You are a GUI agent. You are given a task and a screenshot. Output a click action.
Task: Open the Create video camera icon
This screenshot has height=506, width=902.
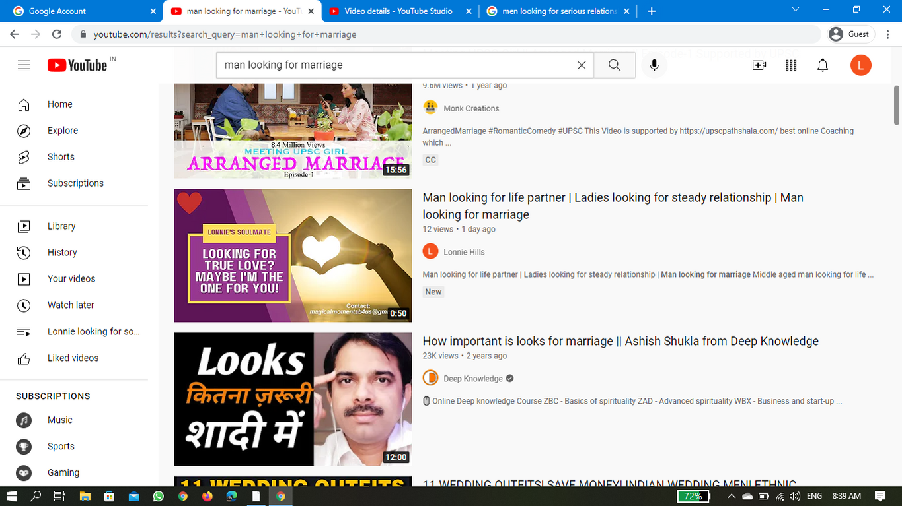coord(759,65)
